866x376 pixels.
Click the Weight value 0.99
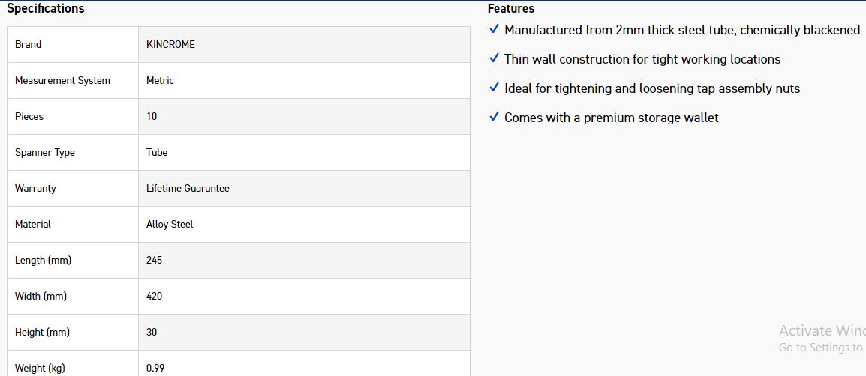pos(155,368)
